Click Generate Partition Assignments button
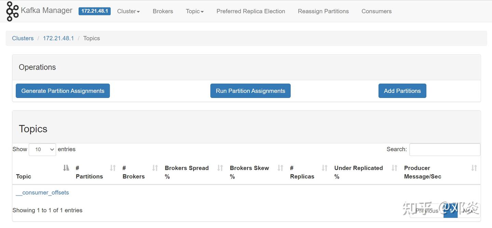 tap(63, 91)
